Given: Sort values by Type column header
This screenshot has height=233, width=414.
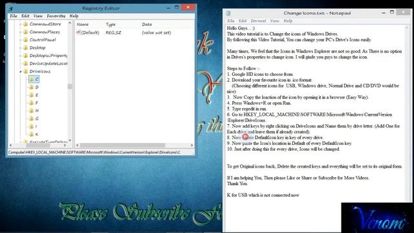Looking at the screenshot, I should pos(111,25).
